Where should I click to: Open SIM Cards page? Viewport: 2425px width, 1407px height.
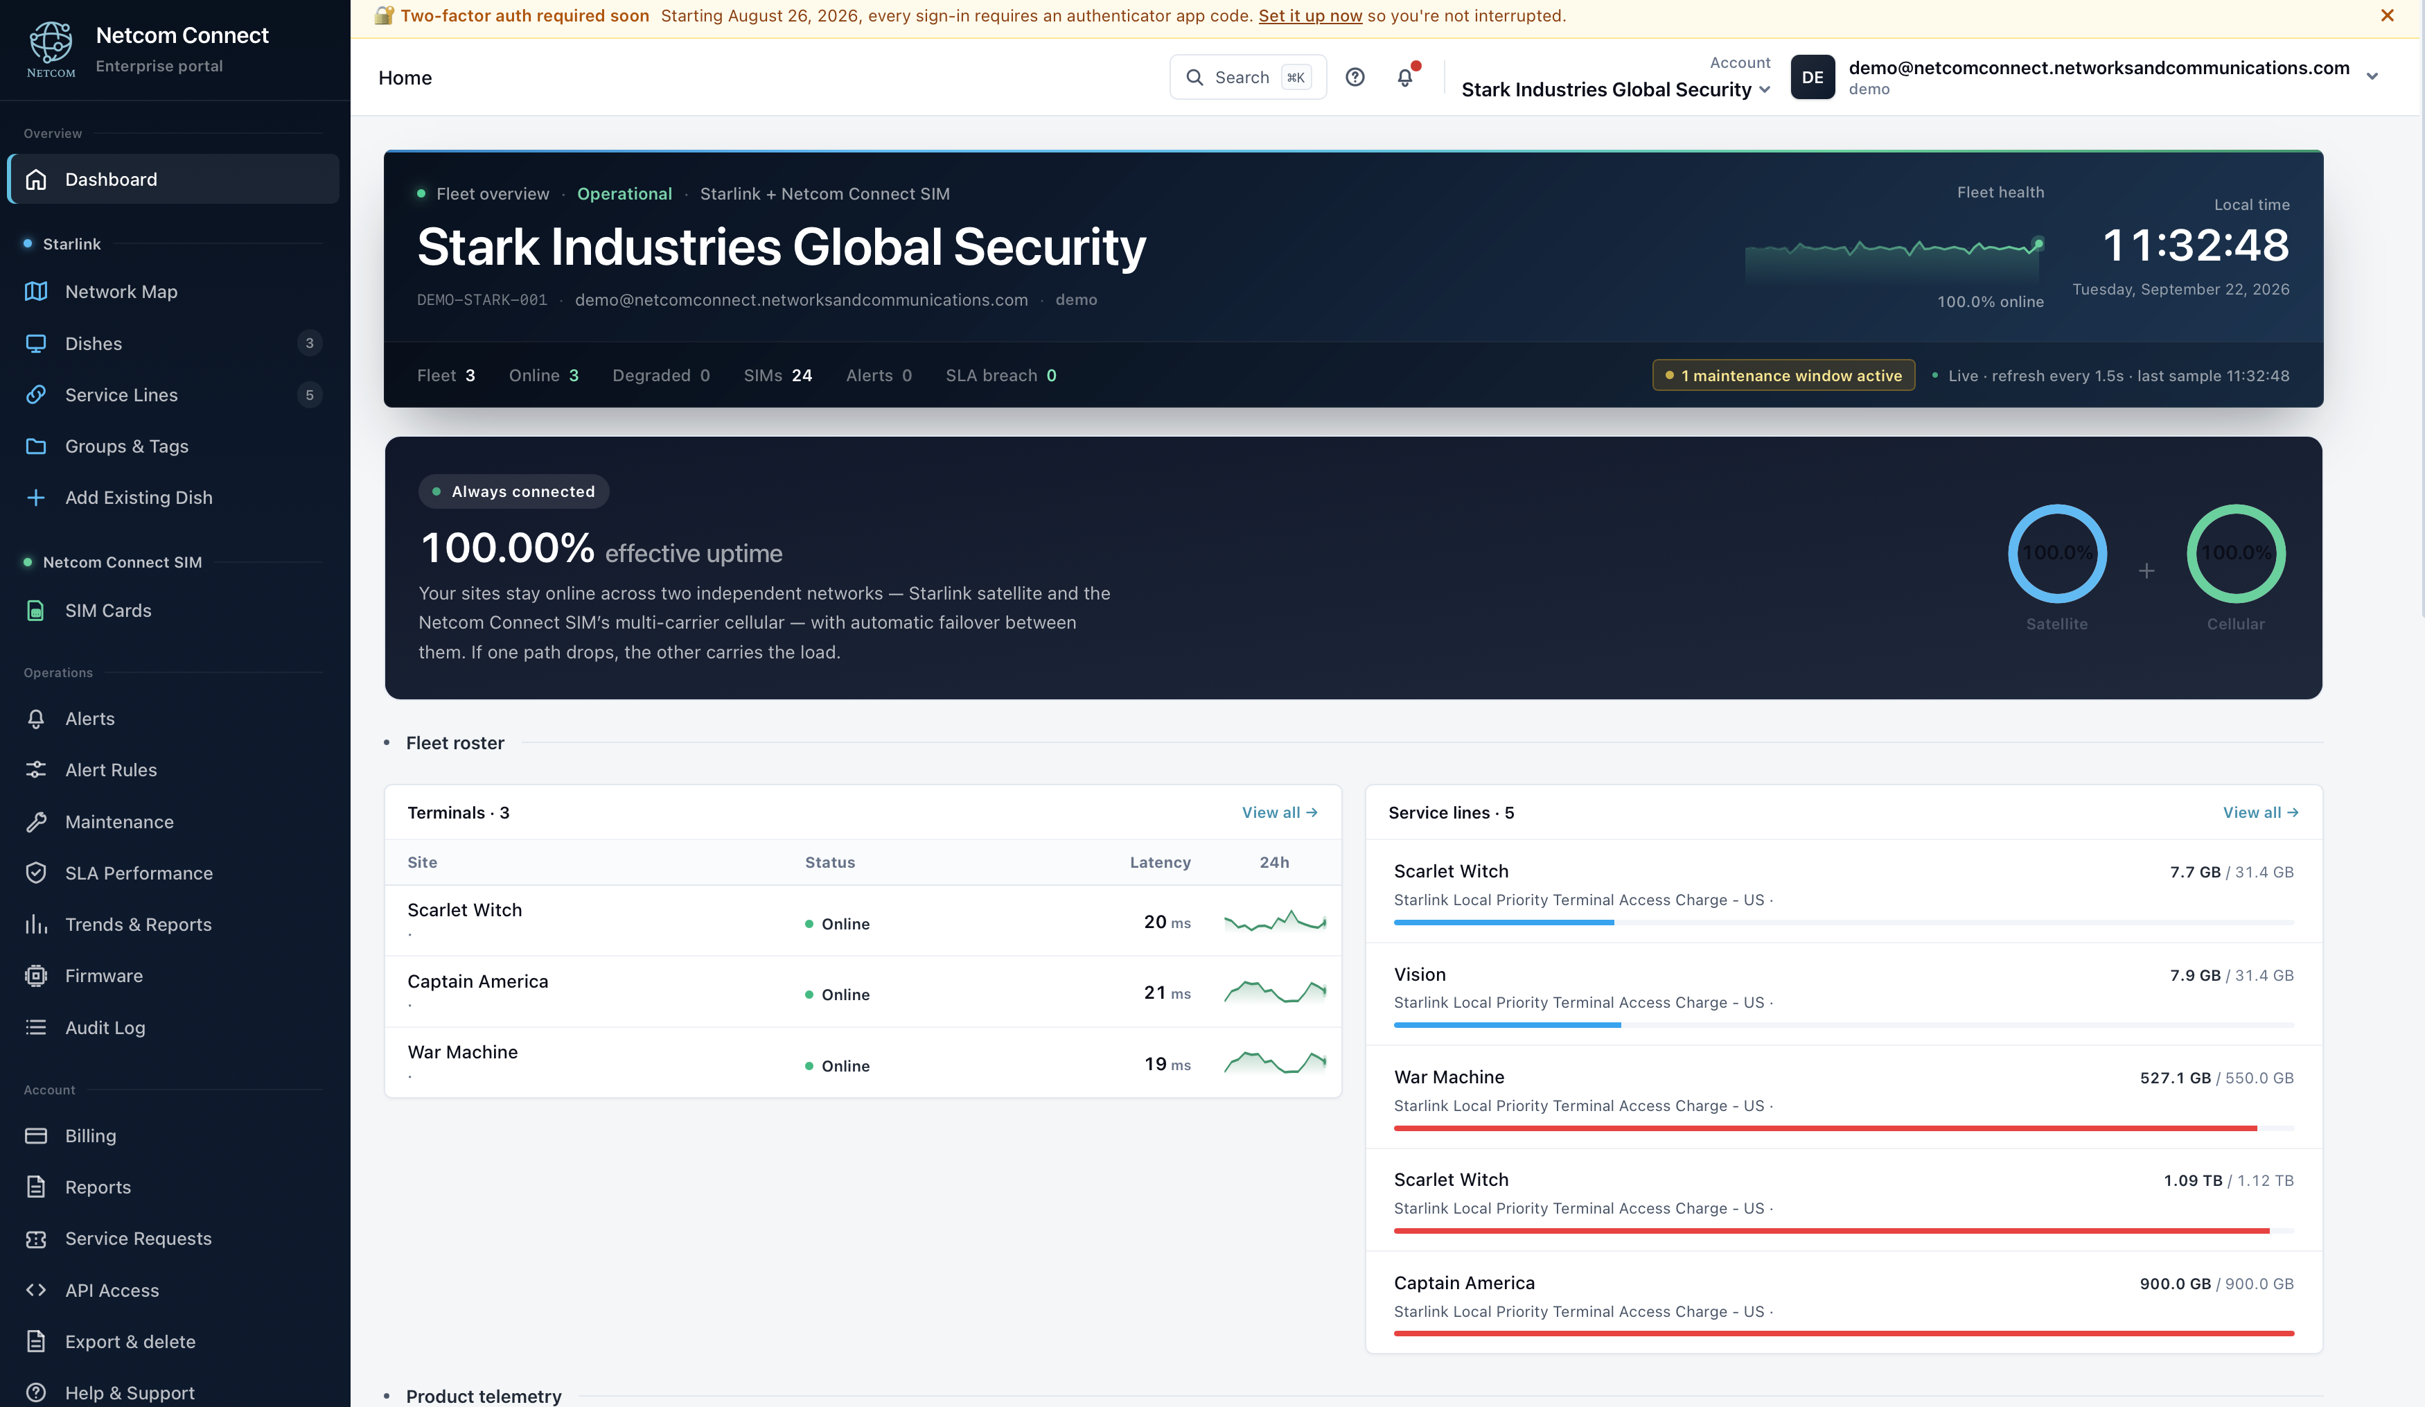173,611
